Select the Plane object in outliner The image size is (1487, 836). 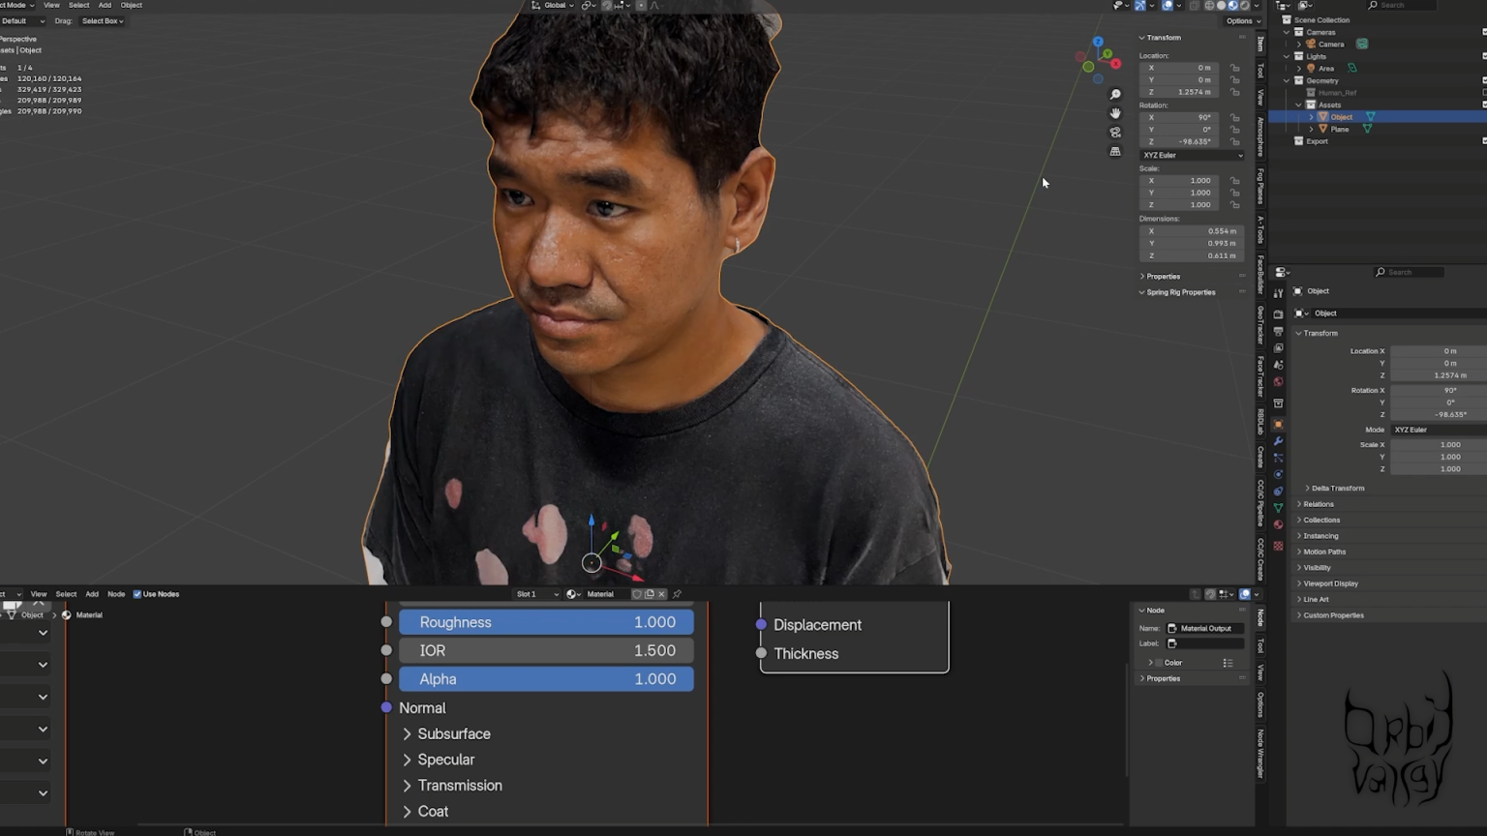[x=1340, y=129]
